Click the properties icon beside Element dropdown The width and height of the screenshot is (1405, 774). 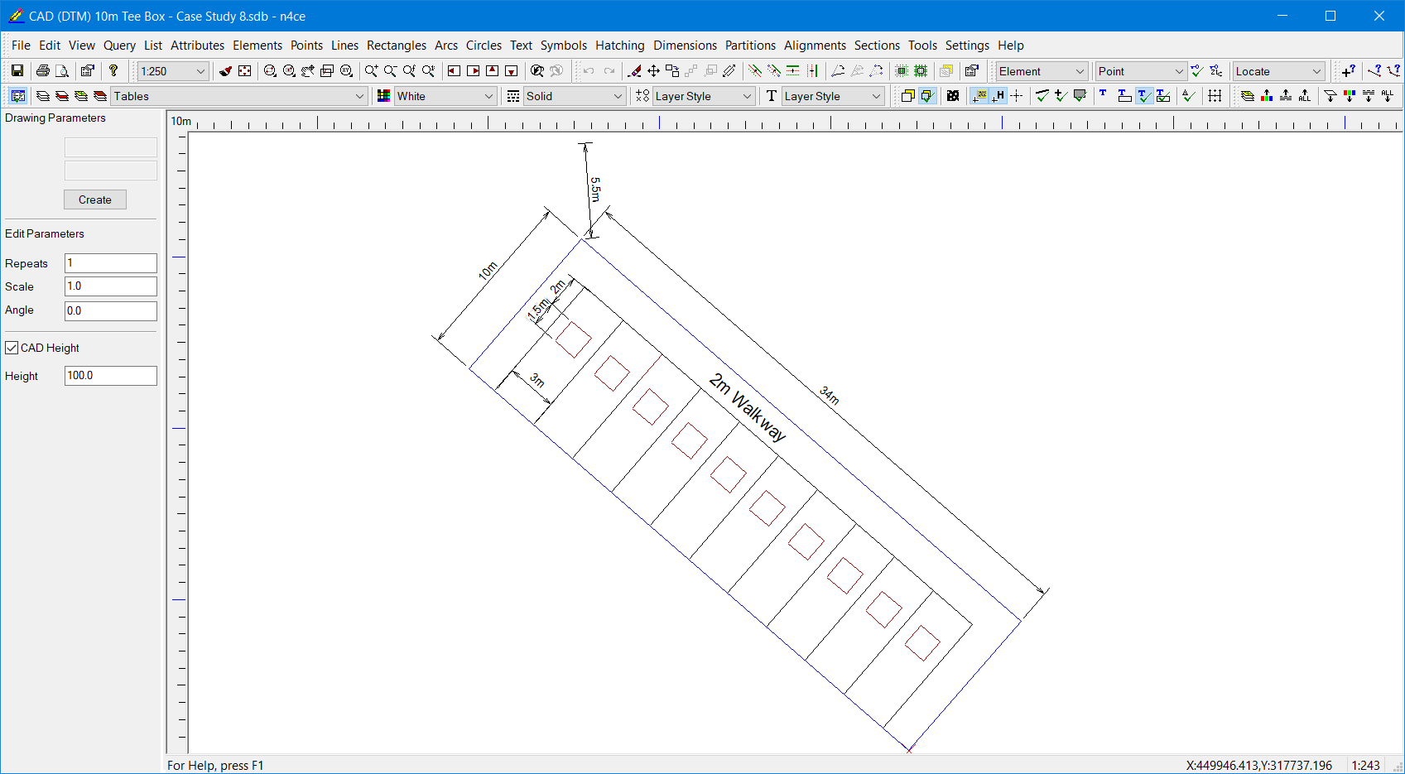point(972,71)
